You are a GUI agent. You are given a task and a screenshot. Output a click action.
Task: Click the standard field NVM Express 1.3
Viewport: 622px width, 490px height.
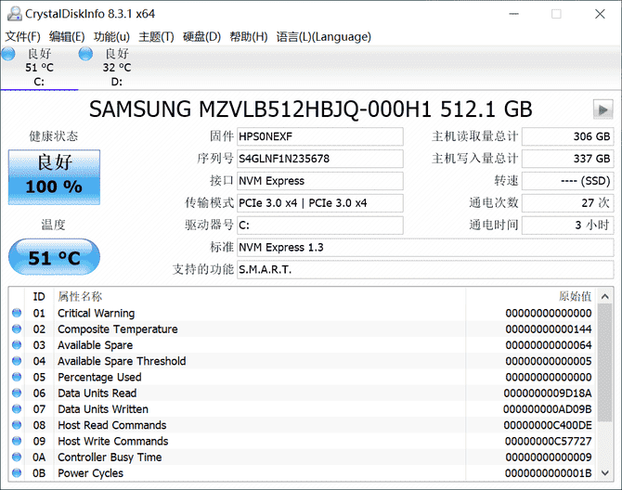425,248
